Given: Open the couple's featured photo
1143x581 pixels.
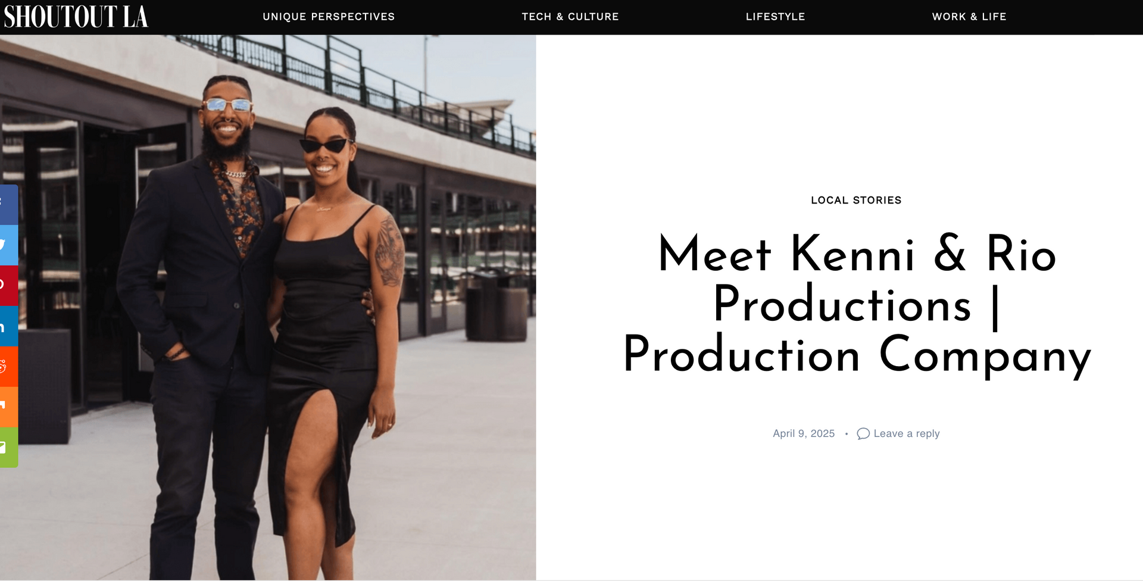Looking at the screenshot, I should coord(268,307).
